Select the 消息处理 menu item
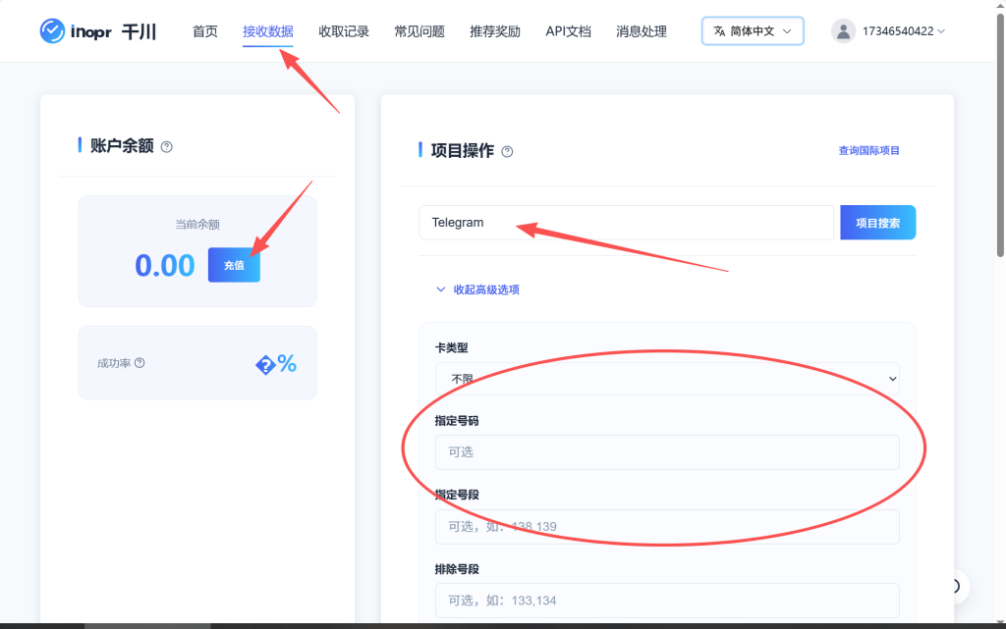The height and width of the screenshot is (629, 1006). click(x=641, y=30)
